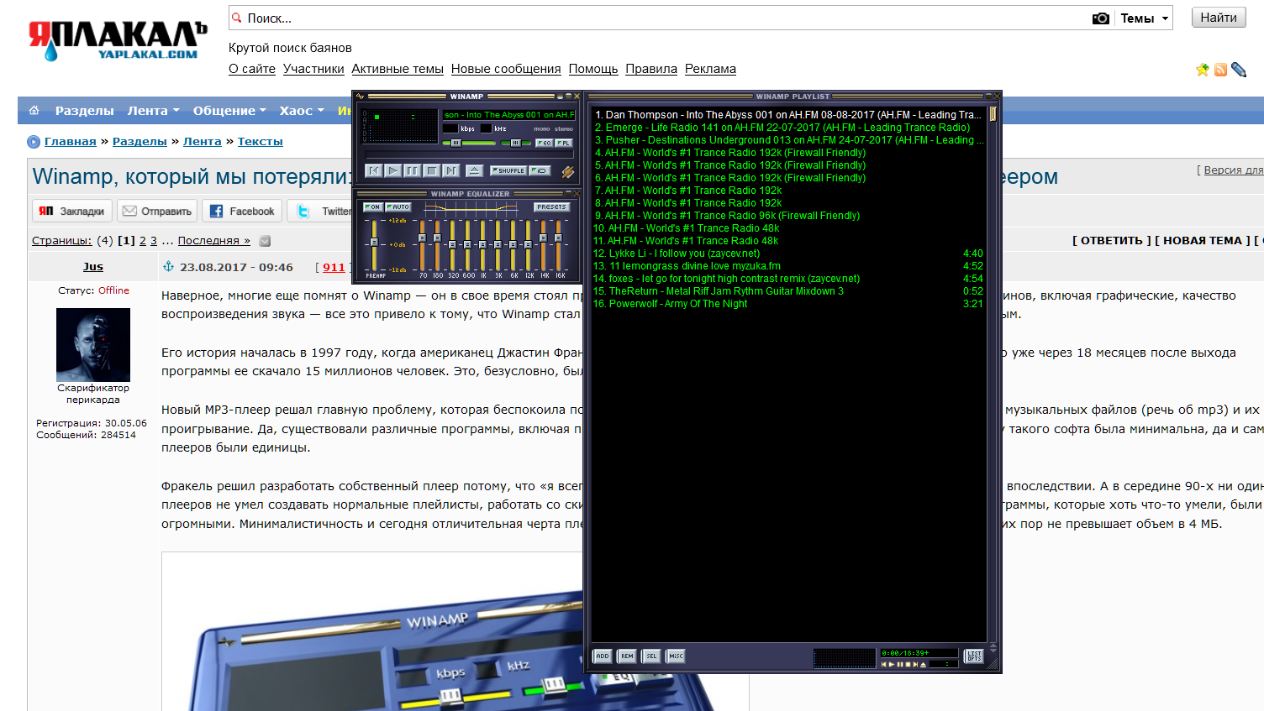Click the Отправить email share button
The height and width of the screenshot is (711, 1264).
tap(157, 211)
